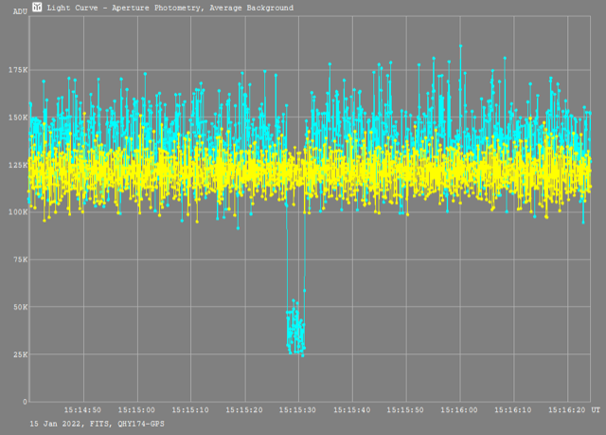Click the 15:16:10 time label

coord(513,409)
